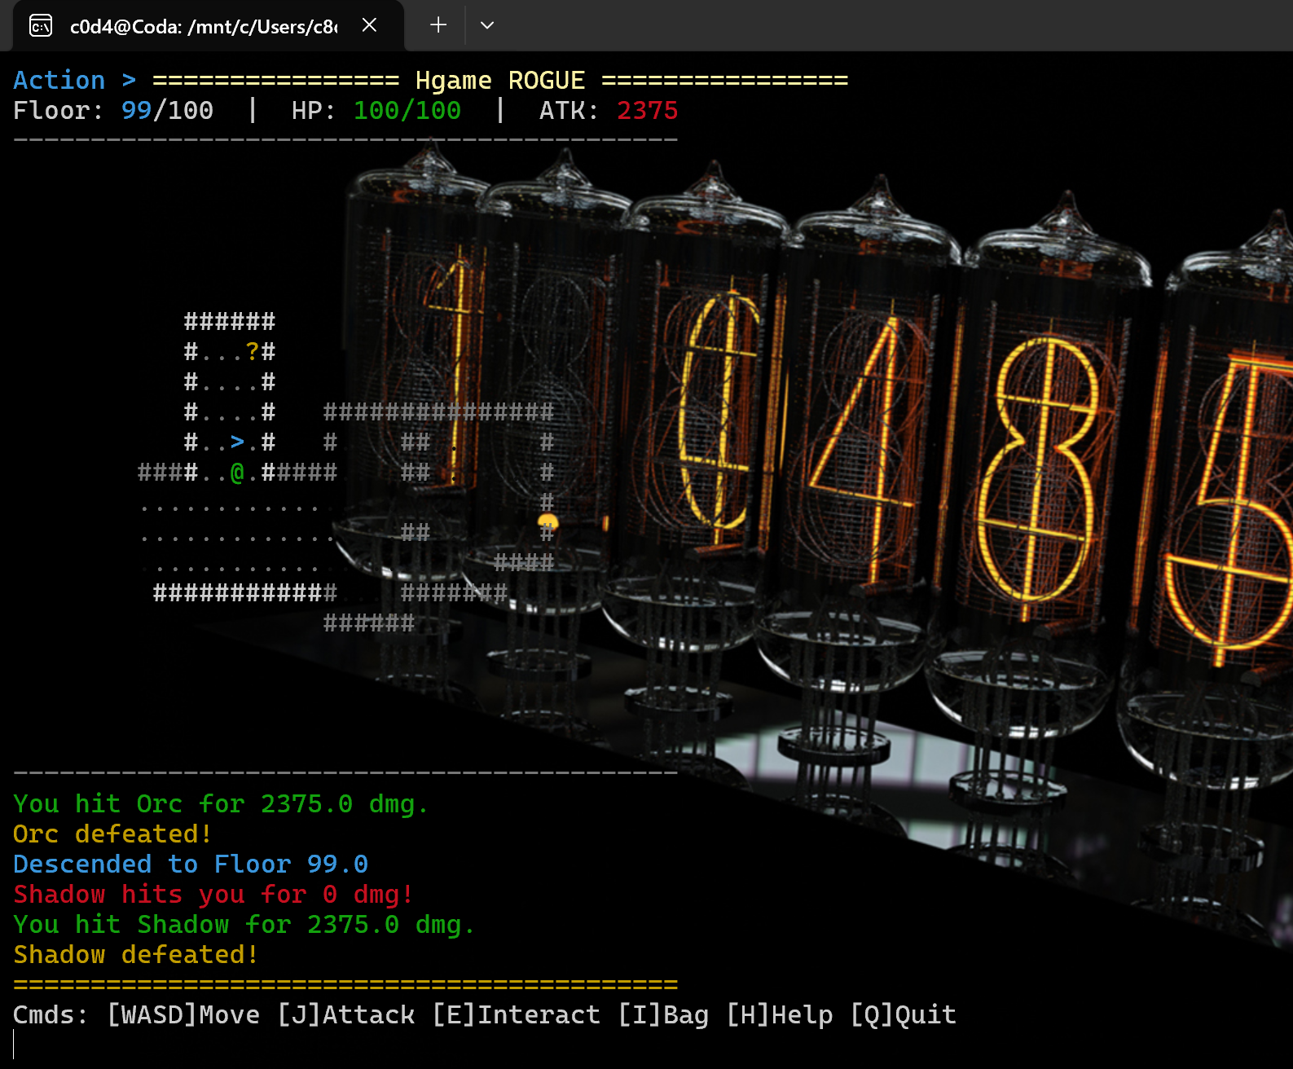Click the yellow ? item on map

pos(253,351)
